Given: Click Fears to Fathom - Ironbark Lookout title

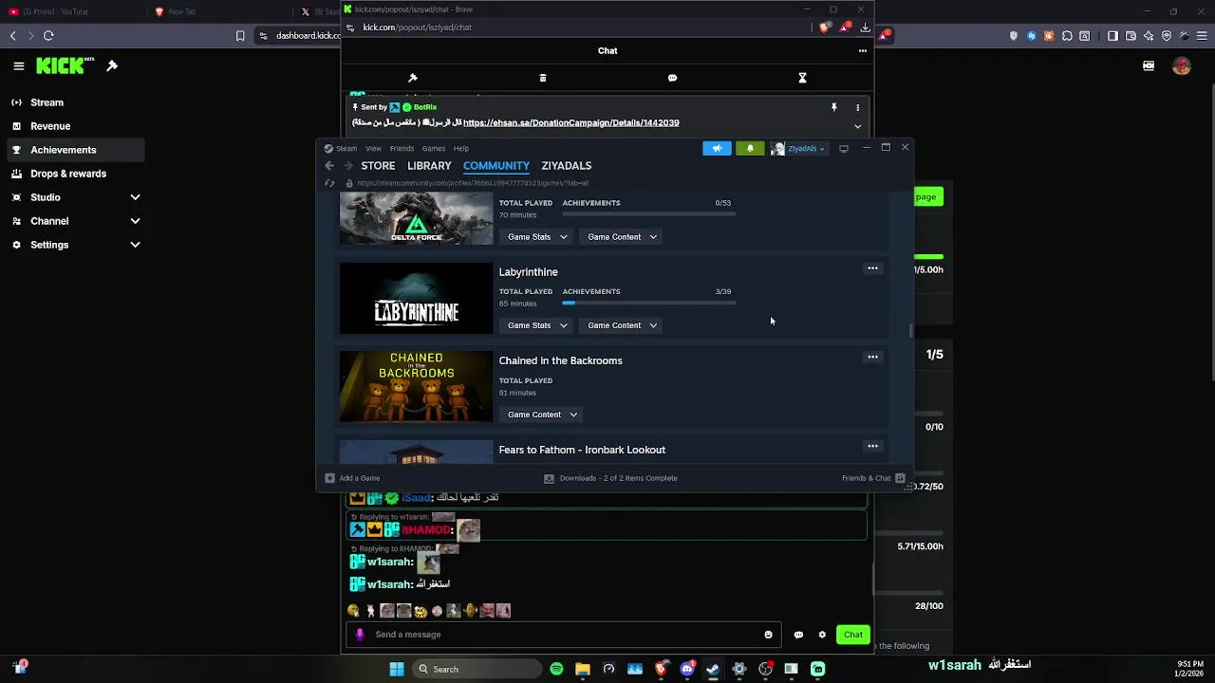Looking at the screenshot, I should pos(582,450).
